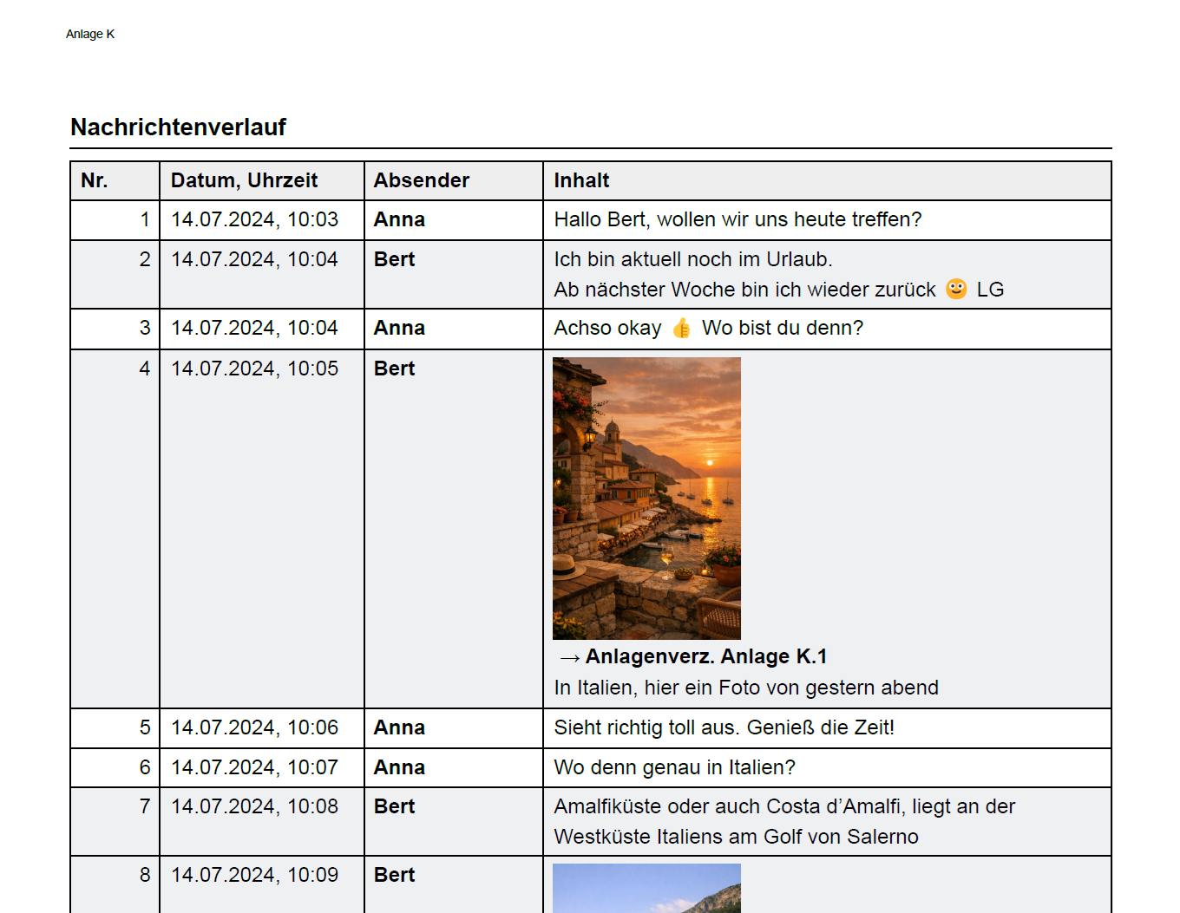Click the Anlage K page header label

click(x=90, y=34)
